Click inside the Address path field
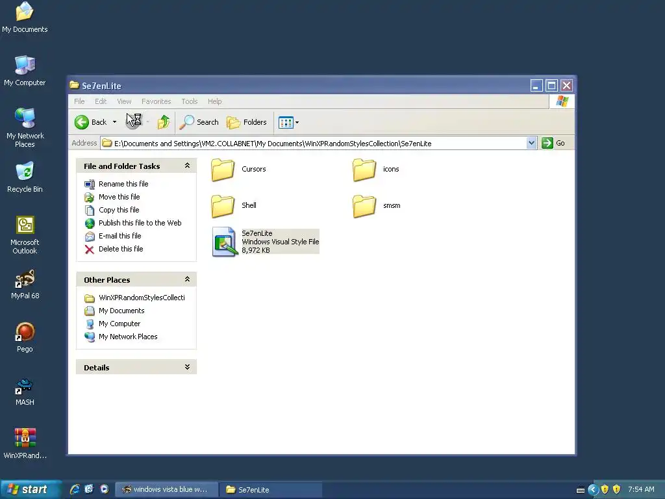This screenshot has height=499, width=665. click(314, 143)
